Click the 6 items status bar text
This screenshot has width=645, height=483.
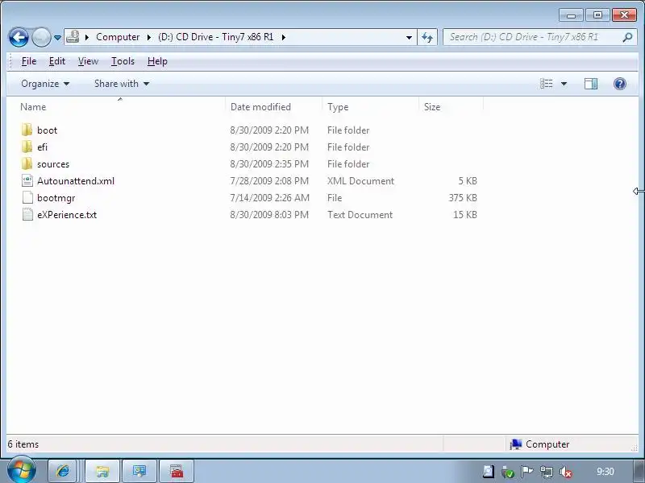[x=23, y=444]
